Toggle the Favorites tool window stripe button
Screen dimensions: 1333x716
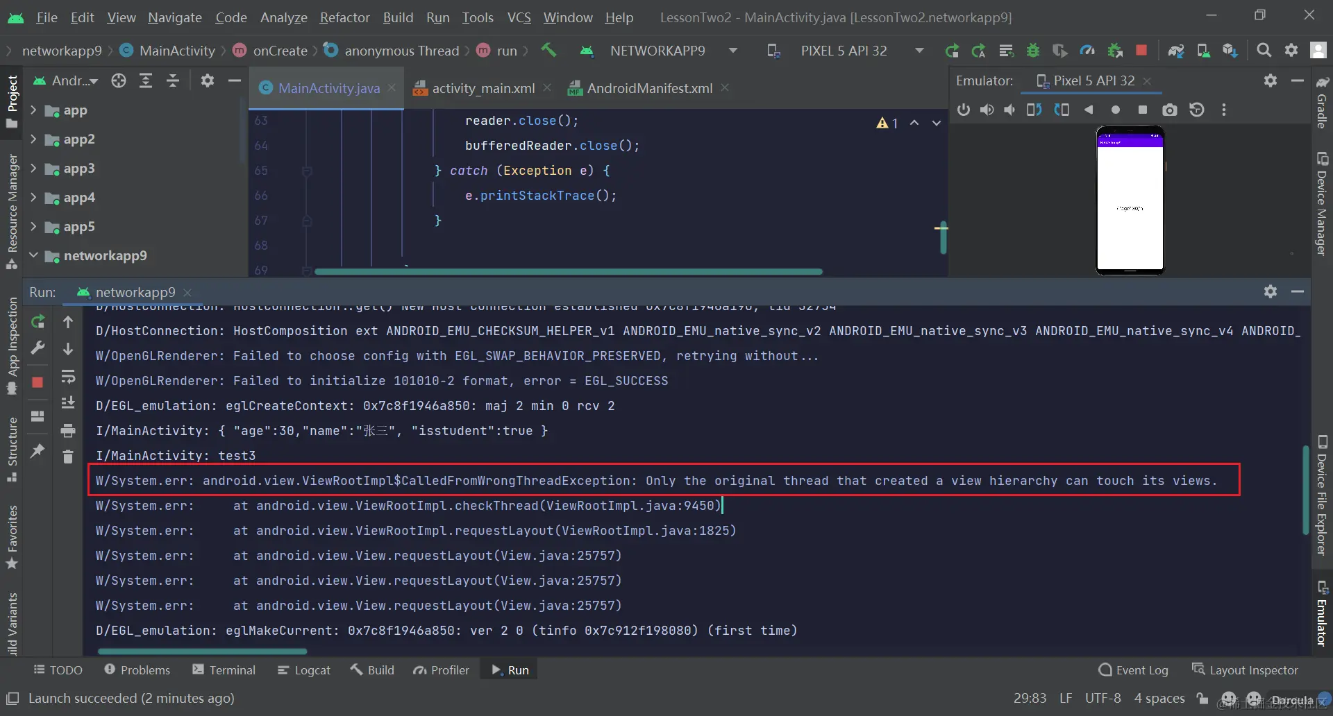[x=12, y=537]
